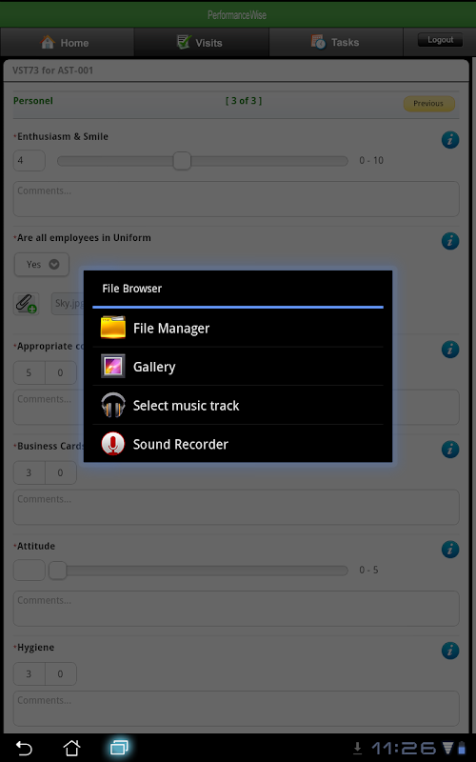476x762 pixels.
Task: Launch Sound Recorder from the list
Action: point(237,444)
